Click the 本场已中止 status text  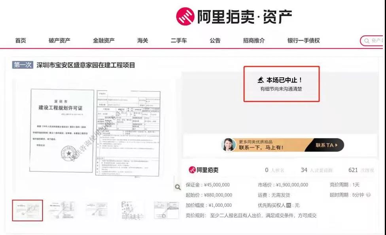284,80
